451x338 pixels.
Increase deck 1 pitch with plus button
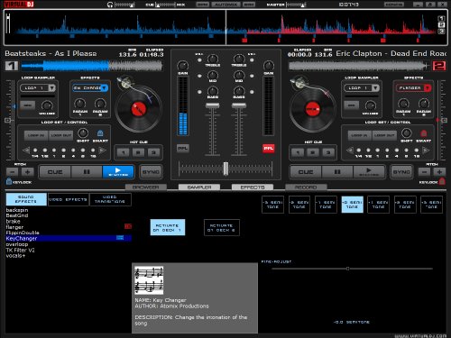click(x=27, y=172)
